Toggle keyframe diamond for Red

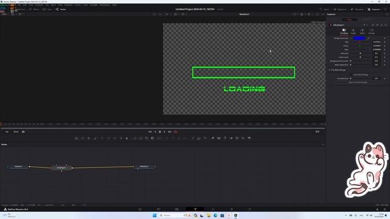point(385,42)
